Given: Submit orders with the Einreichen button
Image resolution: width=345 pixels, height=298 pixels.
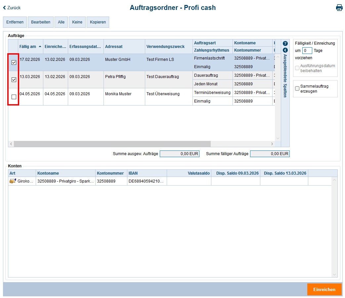Looking at the screenshot, I should [324, 289].
